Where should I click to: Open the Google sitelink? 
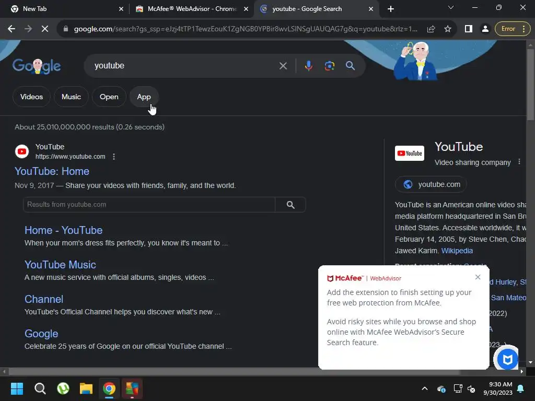click(x=41, y=334)
